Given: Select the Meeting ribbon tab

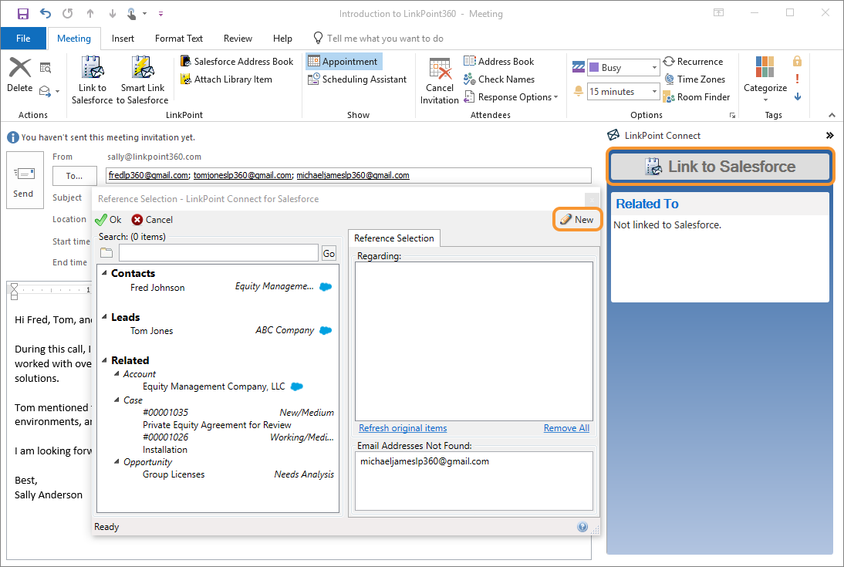Looking at the screenshot, I should point(74,39).
